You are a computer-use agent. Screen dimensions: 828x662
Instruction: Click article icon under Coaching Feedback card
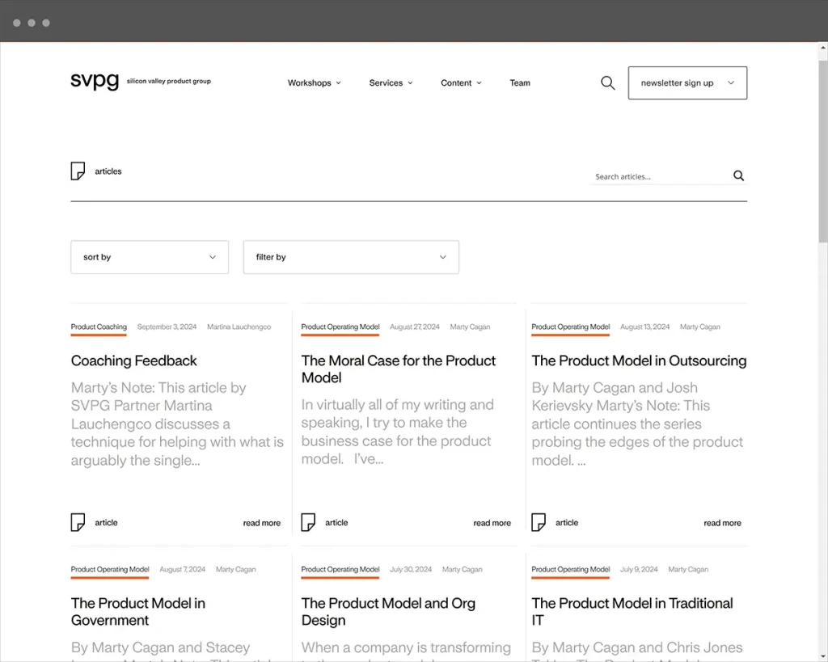pos(78,522)
